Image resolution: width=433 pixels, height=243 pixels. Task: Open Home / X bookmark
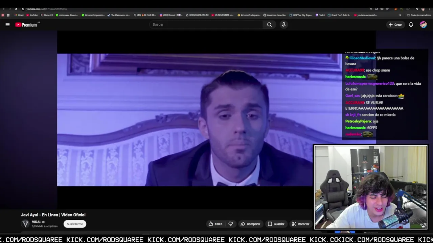click(x=47, y=15)
